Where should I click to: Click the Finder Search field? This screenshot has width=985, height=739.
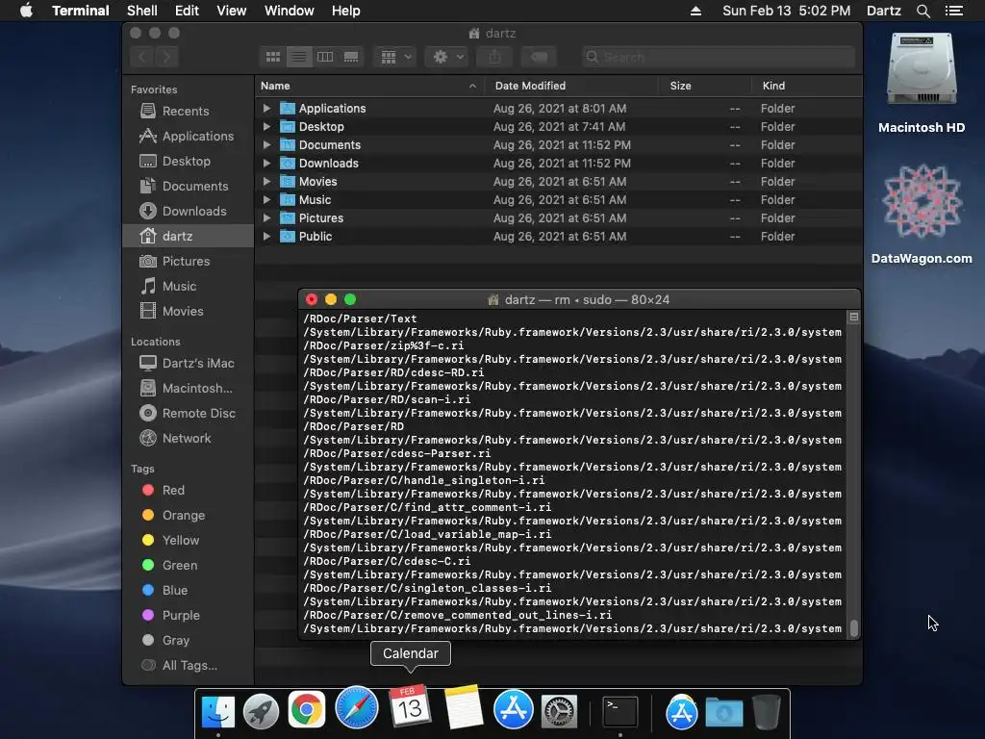click(x=718, y=57)
